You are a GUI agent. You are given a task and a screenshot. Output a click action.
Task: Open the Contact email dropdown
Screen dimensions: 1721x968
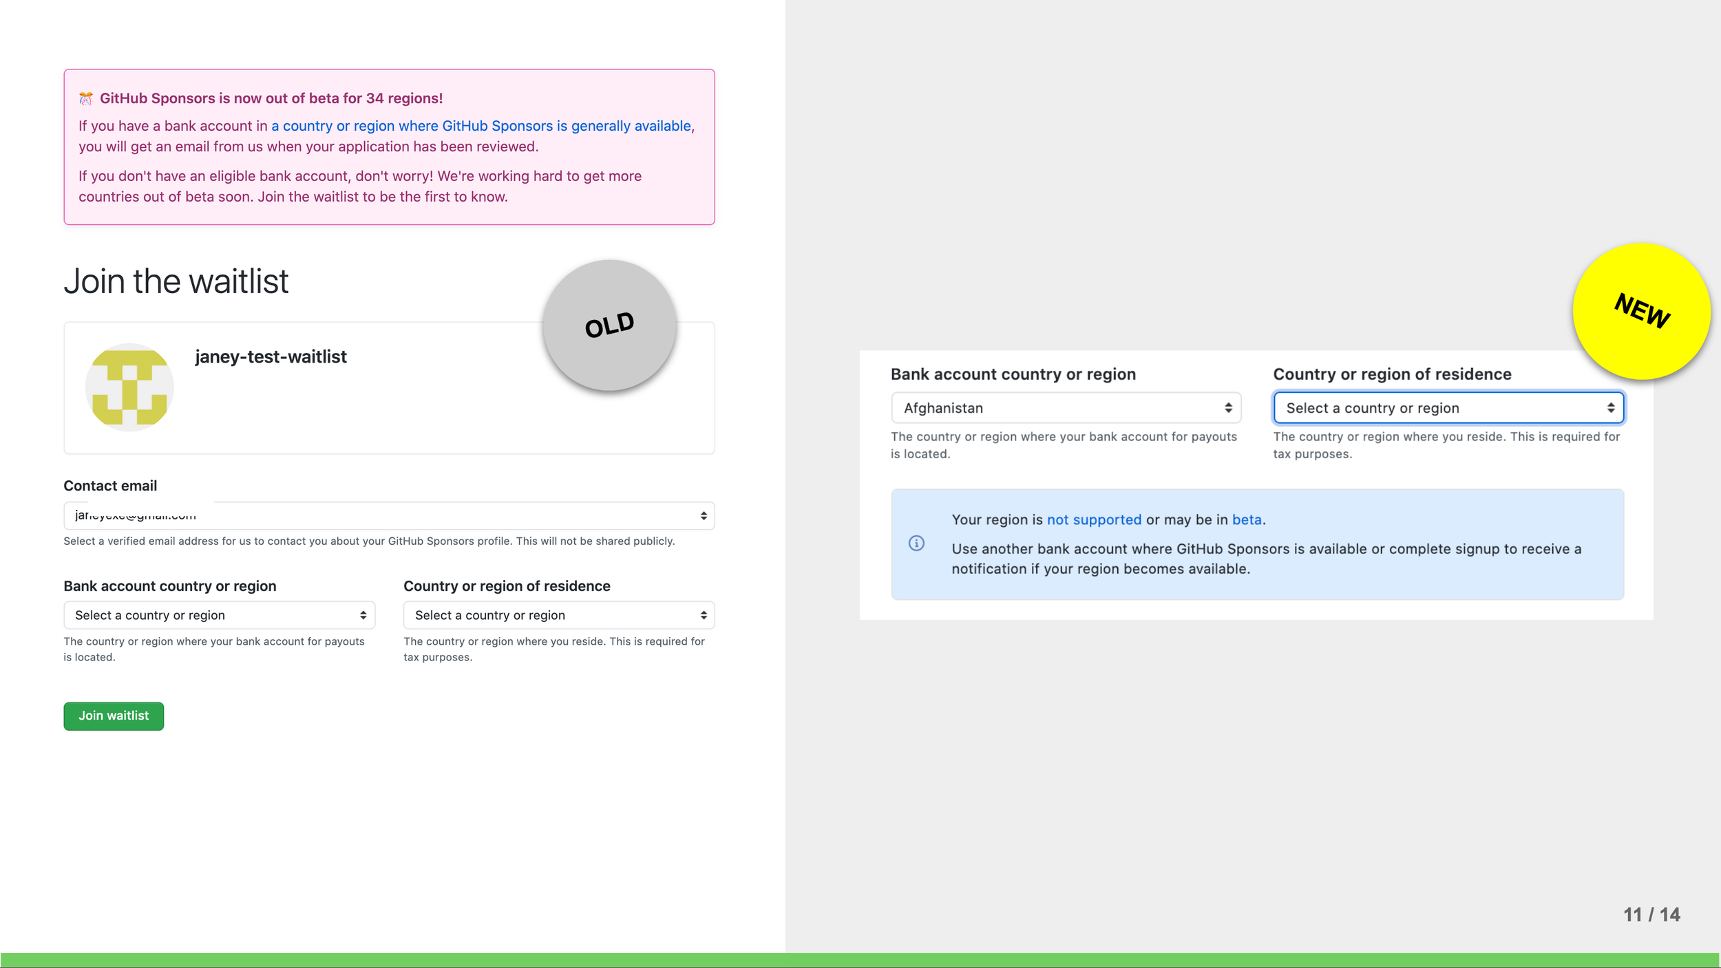tap(389, 515)
